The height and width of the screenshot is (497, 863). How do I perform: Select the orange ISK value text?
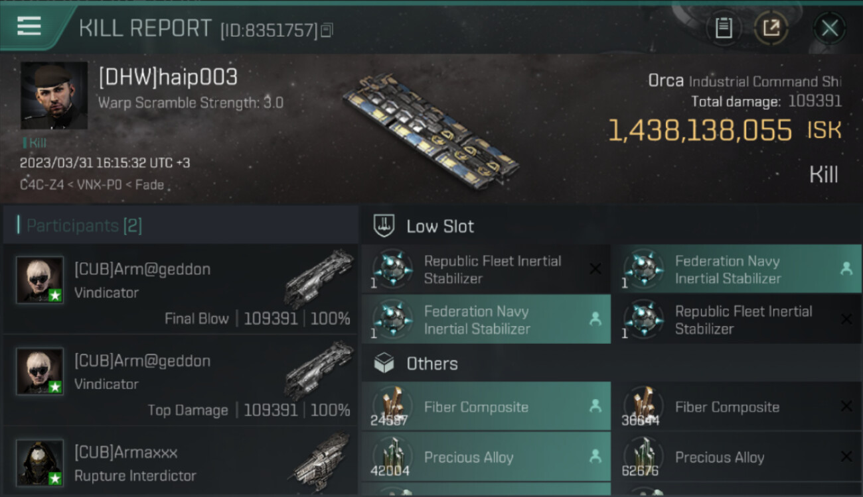coord(700,131)
